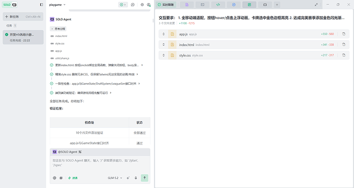
Task: Click the microphone voice input icon
Action: click(135, 178)
